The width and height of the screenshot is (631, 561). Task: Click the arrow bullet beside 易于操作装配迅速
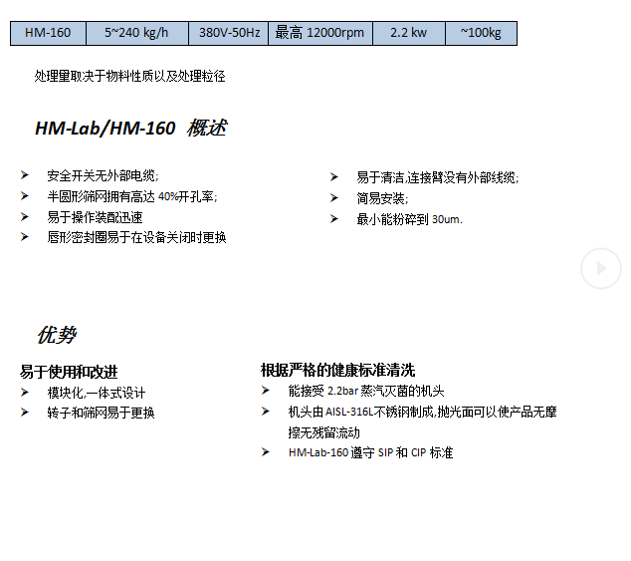point(25,216)
